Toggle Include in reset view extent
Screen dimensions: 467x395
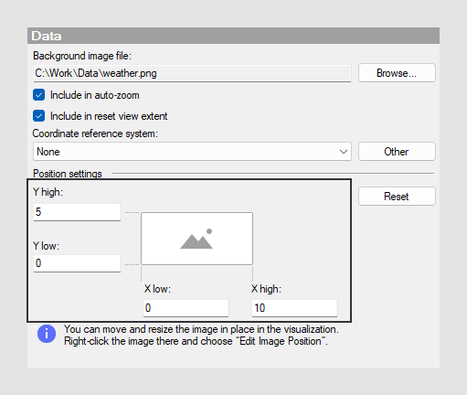point(38,116)
